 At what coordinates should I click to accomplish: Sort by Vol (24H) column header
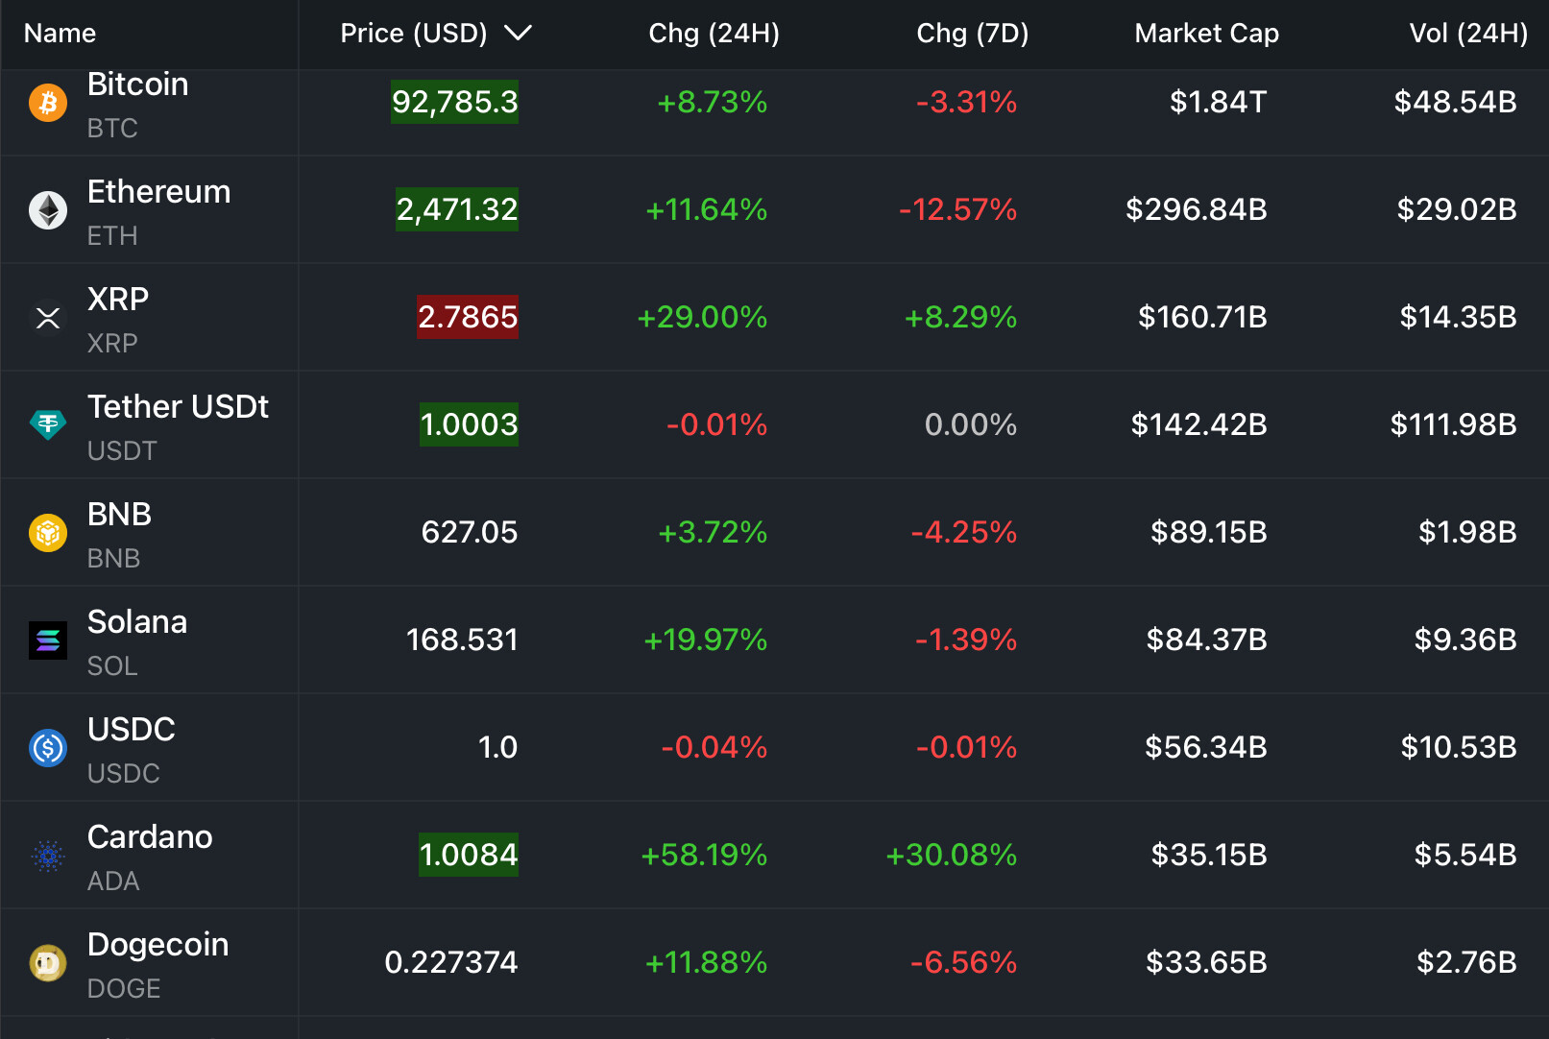click(x=1468, y=34)
